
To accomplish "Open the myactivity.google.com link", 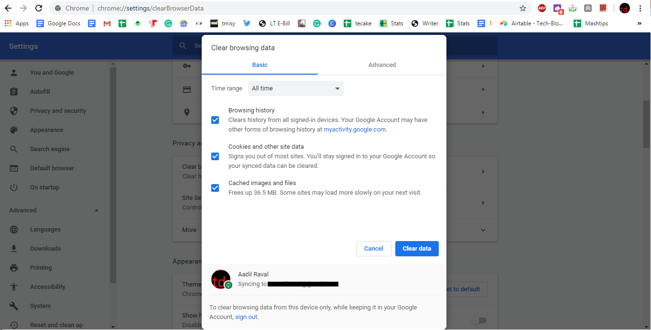I will coord(355,130).
